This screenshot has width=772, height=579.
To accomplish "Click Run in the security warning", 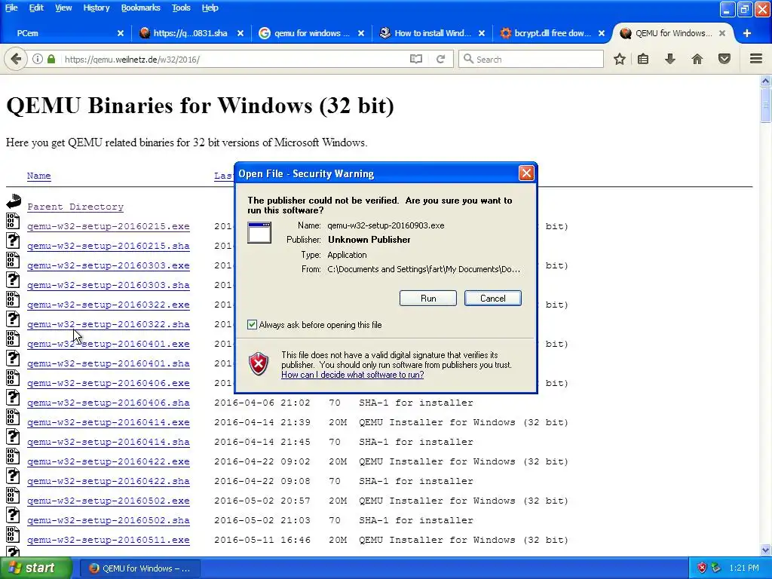I will tap(428, 299).
